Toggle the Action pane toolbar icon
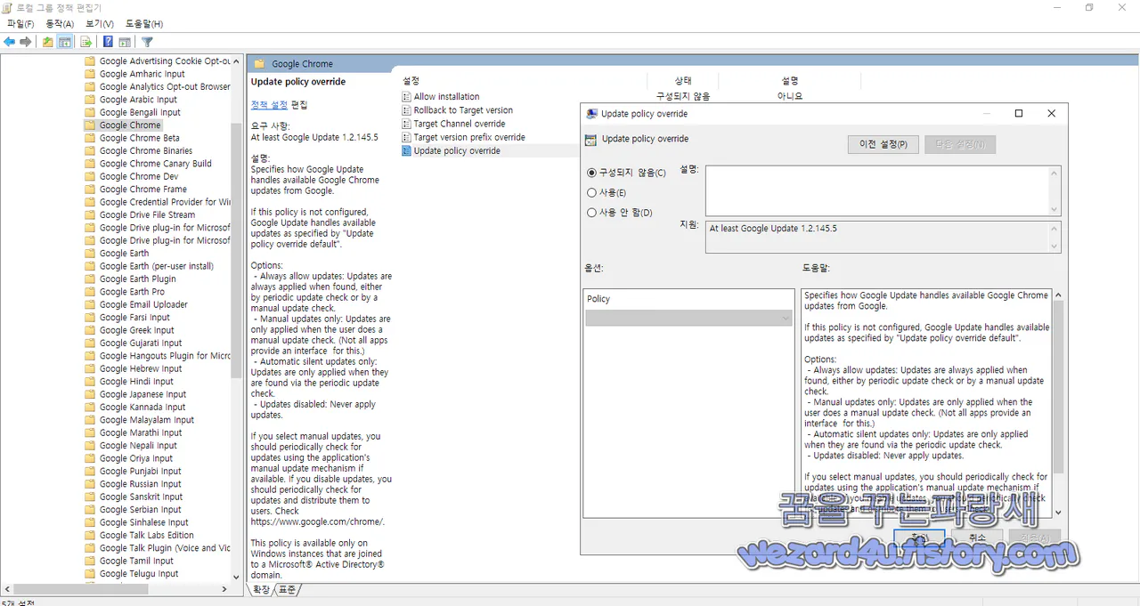The width and height of the screenshot is (1140, 606). [x=125, y=42]
